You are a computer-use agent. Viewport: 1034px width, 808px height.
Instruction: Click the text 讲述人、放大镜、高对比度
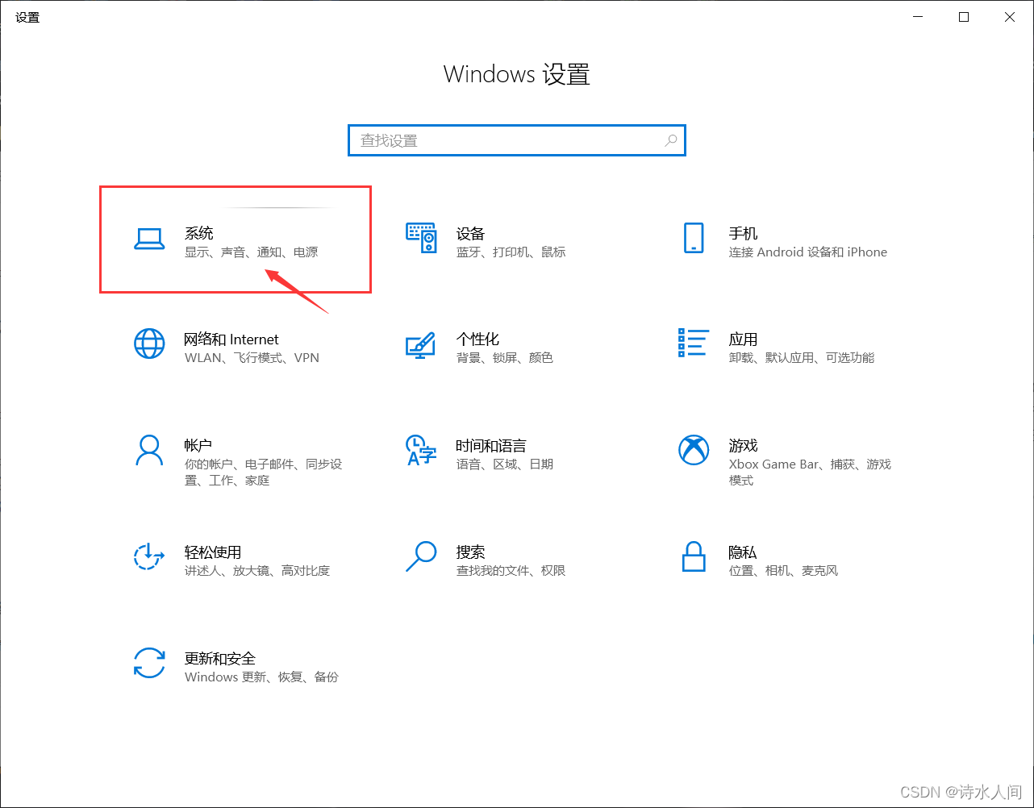[x=257, y=571]
